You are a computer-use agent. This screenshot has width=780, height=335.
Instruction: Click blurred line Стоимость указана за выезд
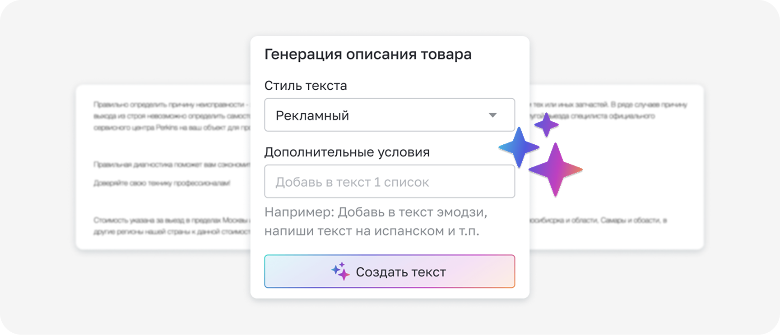point(172,220)
